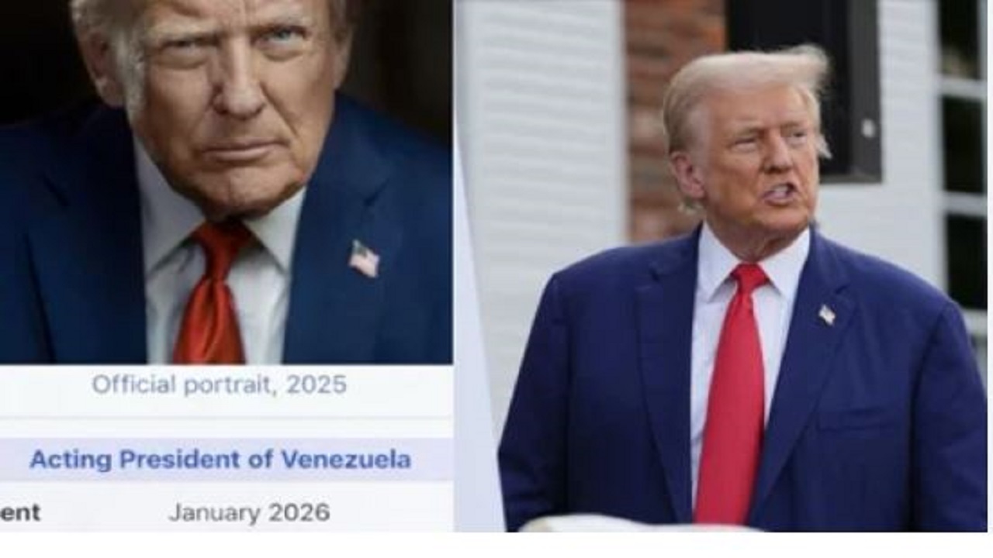Click the partially cut-off 'ent' row label

[x=20, y=512]
